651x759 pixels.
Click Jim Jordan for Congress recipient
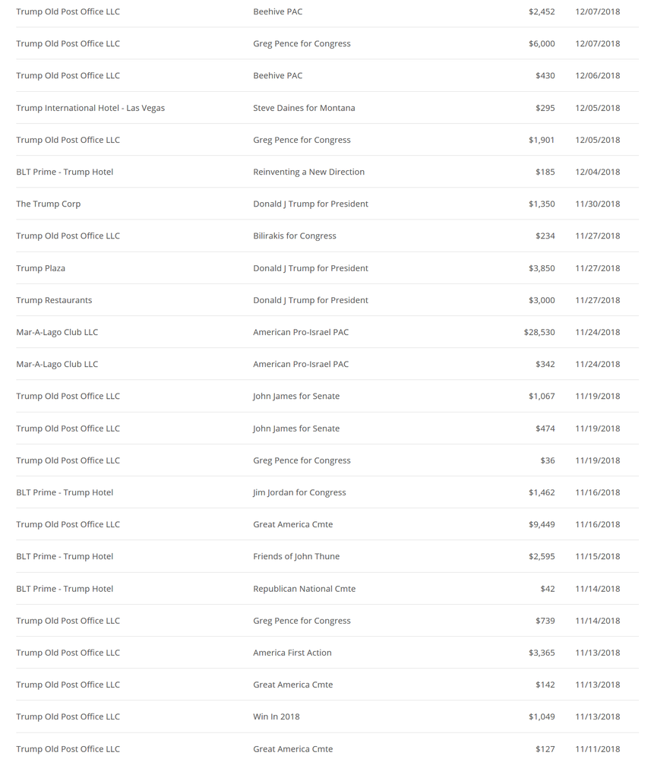(299, 492)
